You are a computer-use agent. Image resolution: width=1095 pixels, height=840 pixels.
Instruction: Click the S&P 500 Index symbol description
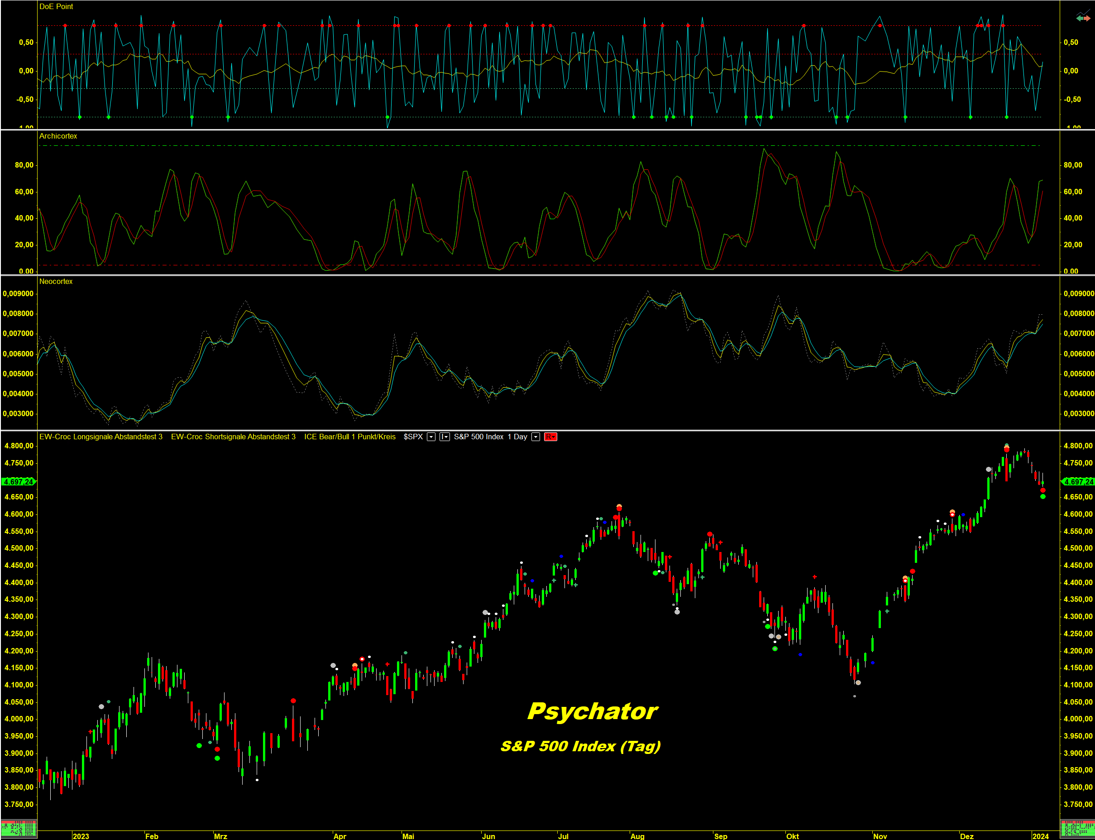click(x=478, y=437)
